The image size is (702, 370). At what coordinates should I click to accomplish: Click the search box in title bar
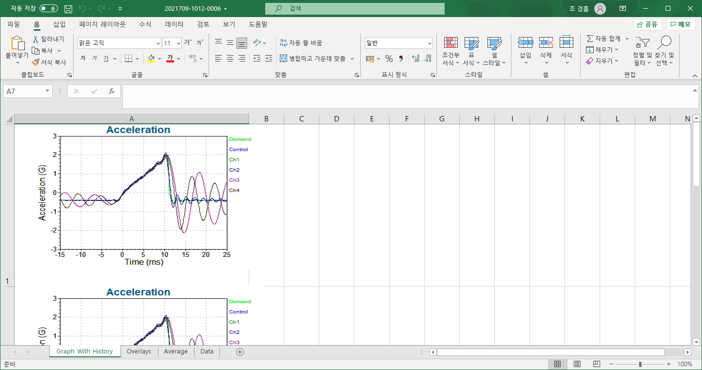(x=355, y=9)
